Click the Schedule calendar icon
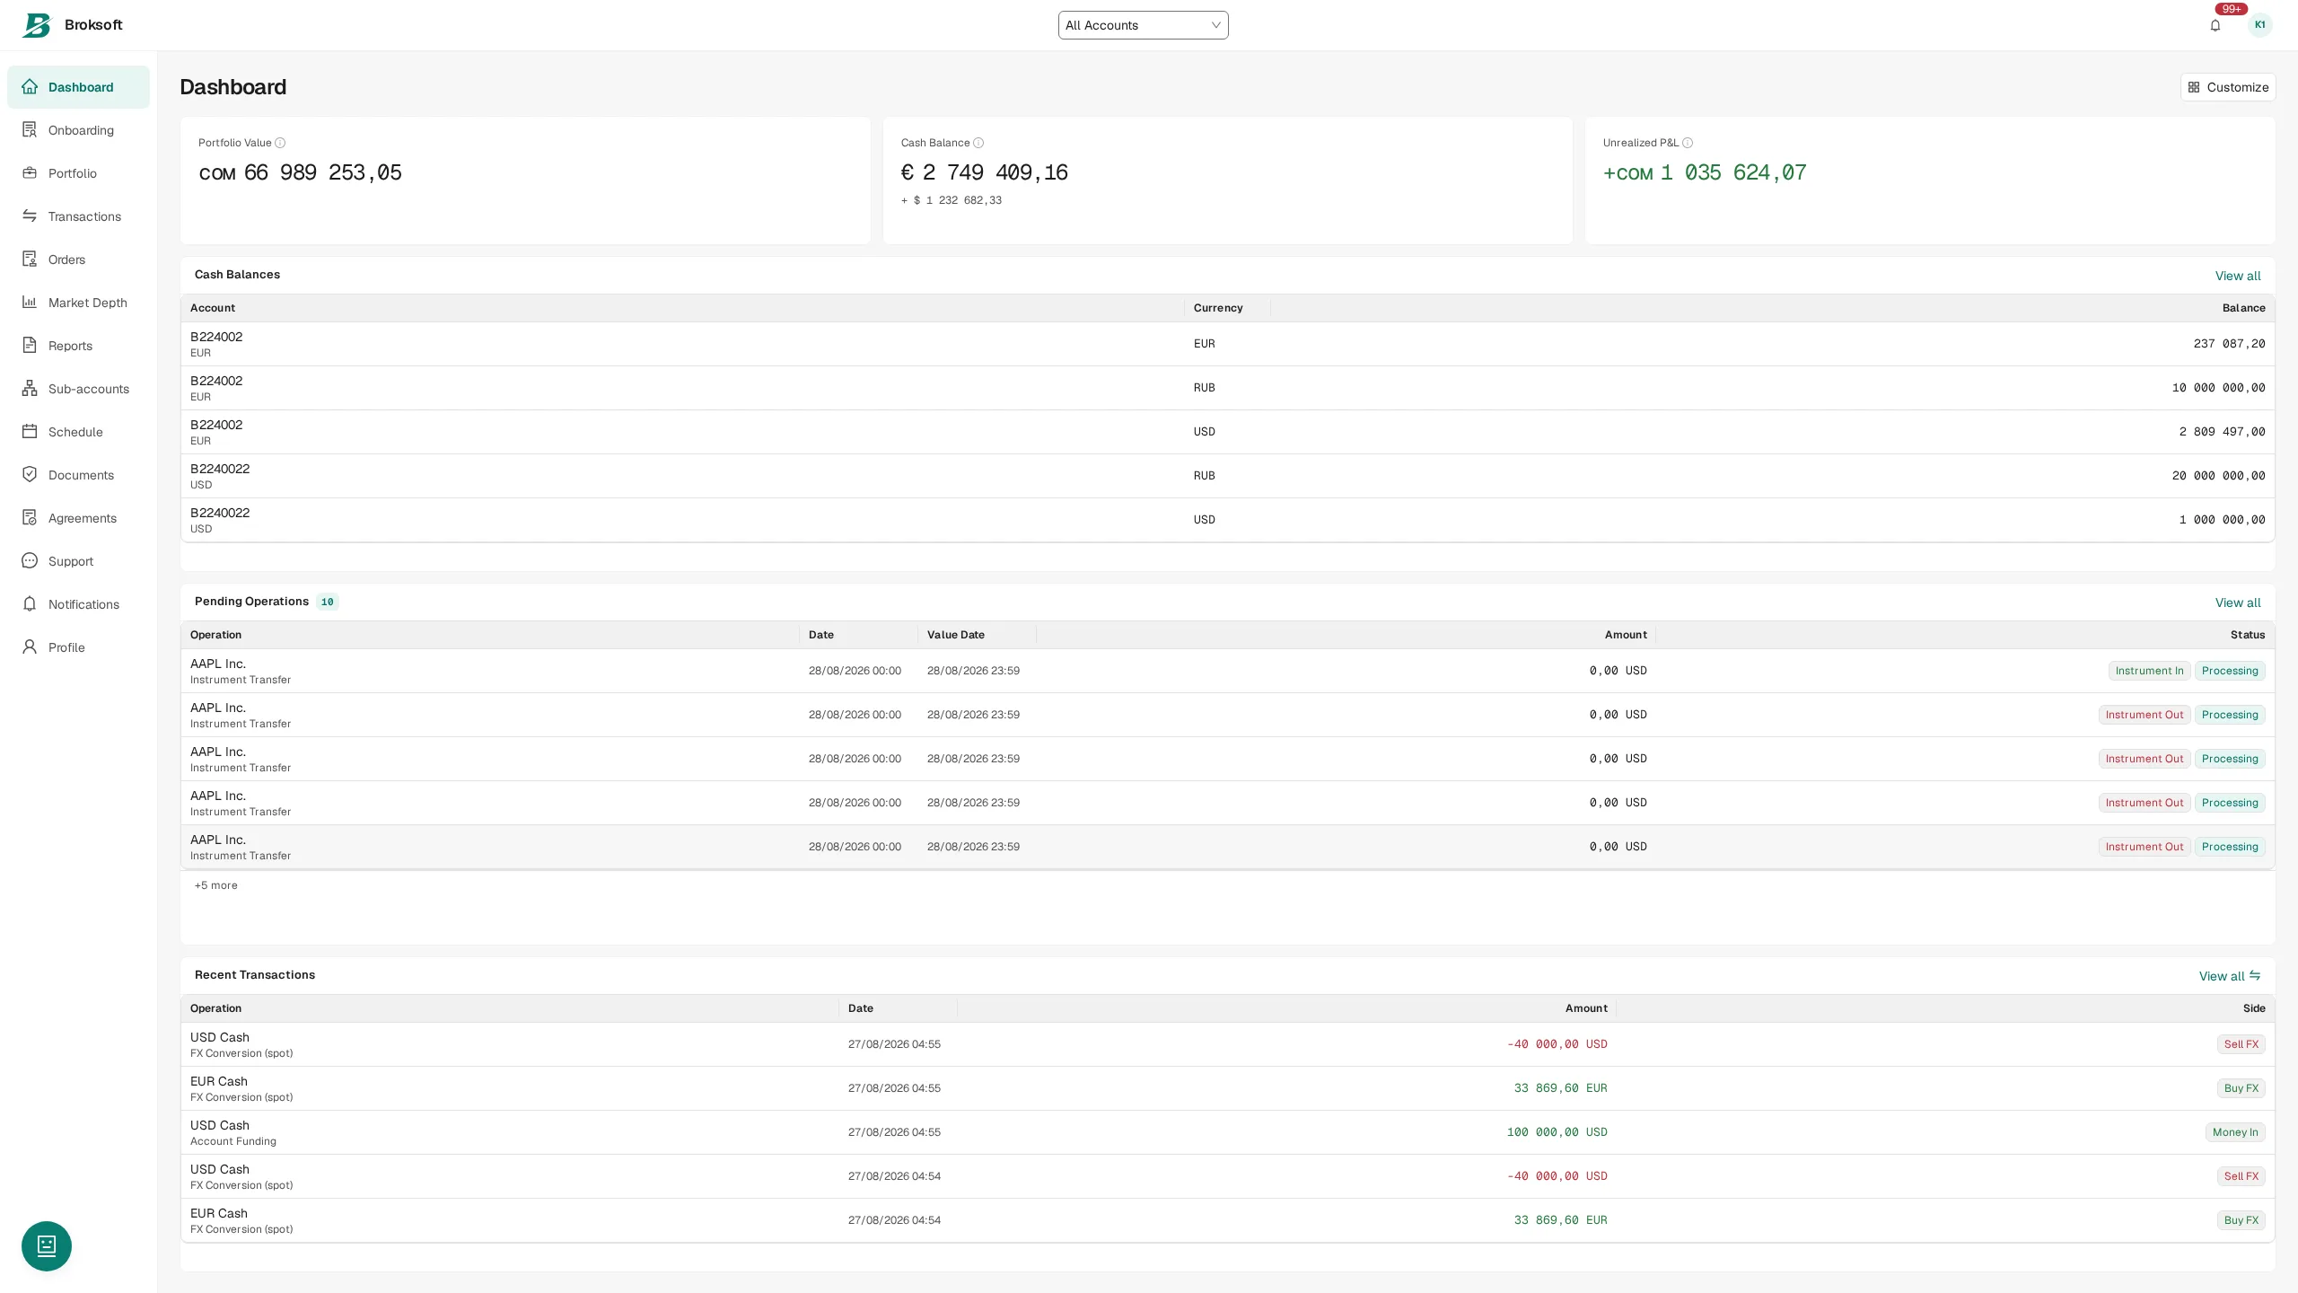The width and height of the screenshot is (2298, 1293). [30, 432]
